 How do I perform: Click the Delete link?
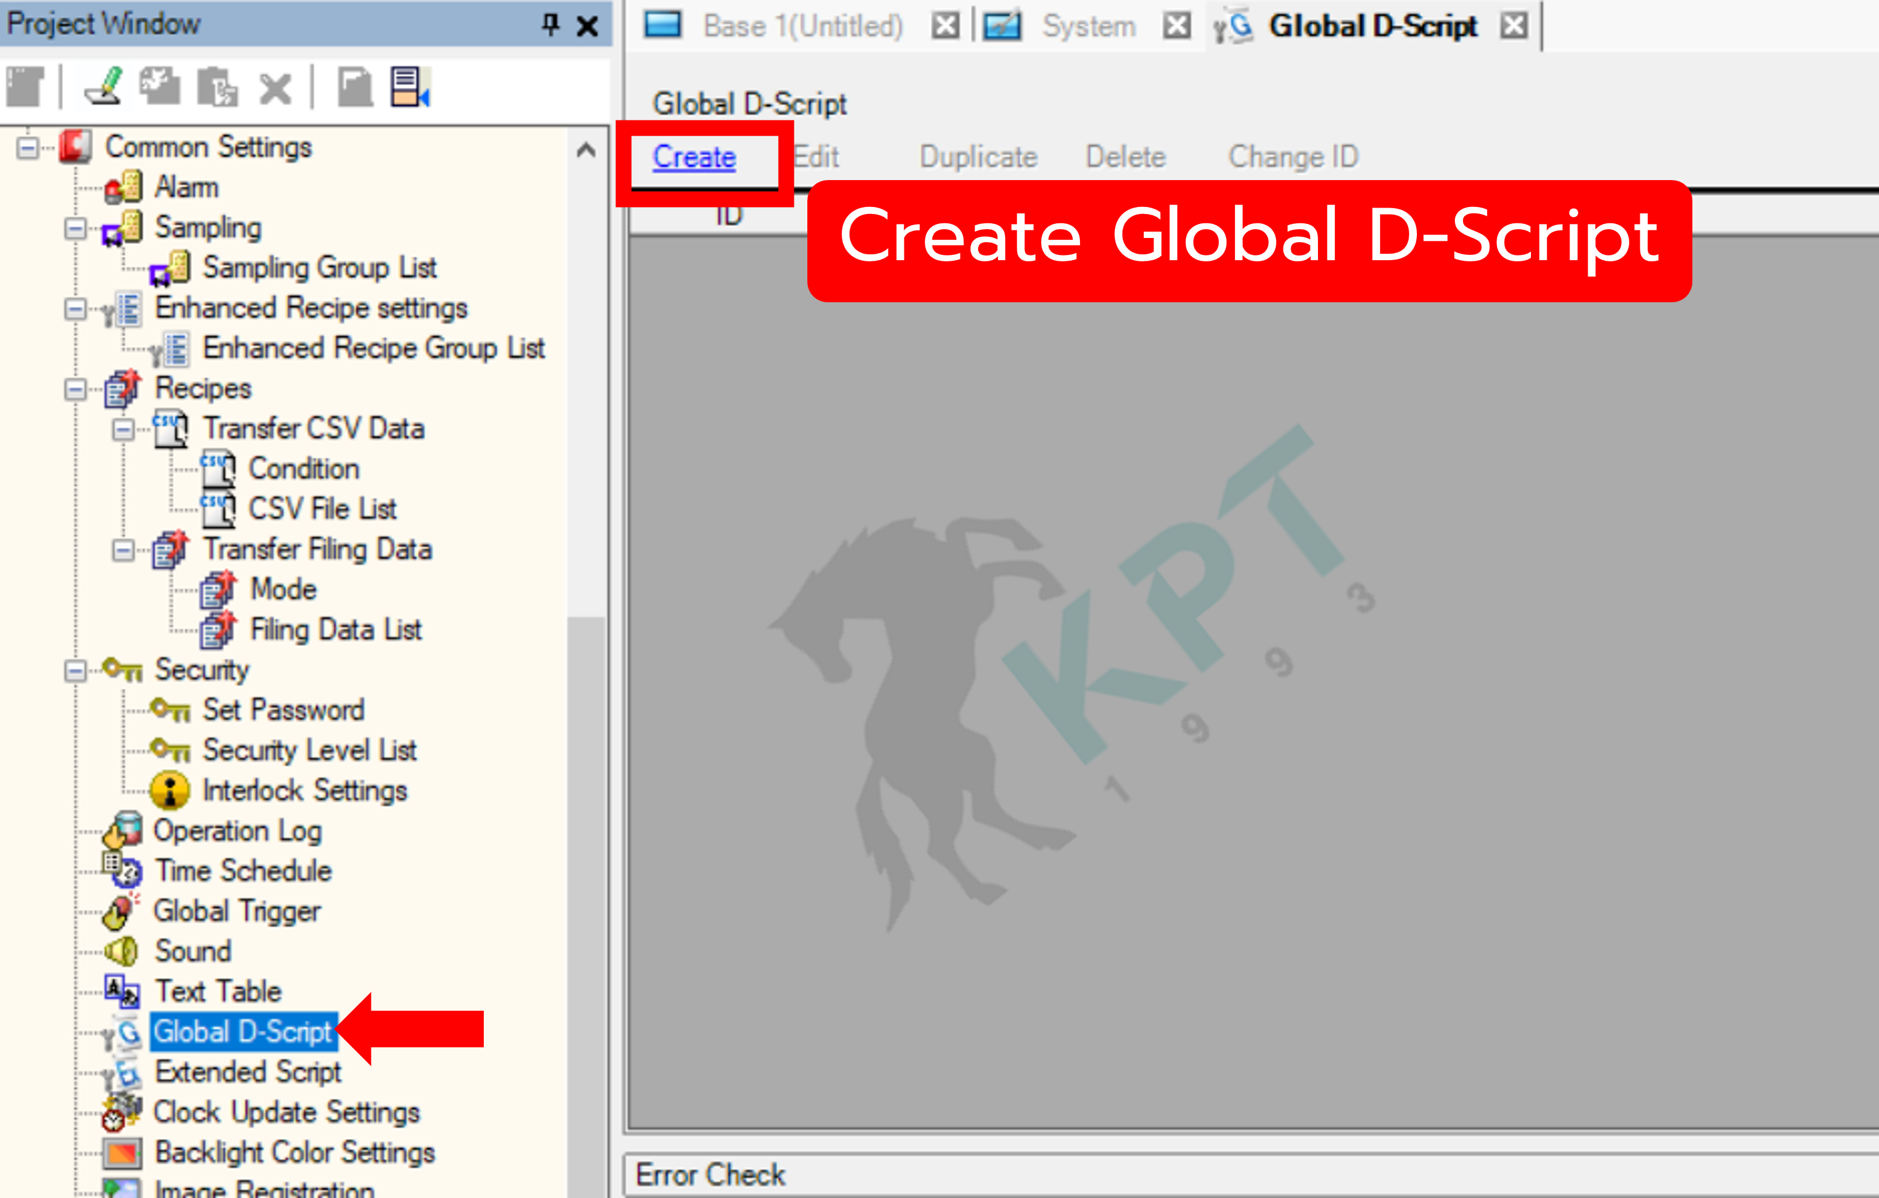pos(1125,157)
